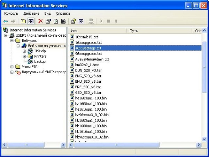209x157 pixels.
Task: Select file ha96xxua3_0_02.bin
Action: click(92, 115)
